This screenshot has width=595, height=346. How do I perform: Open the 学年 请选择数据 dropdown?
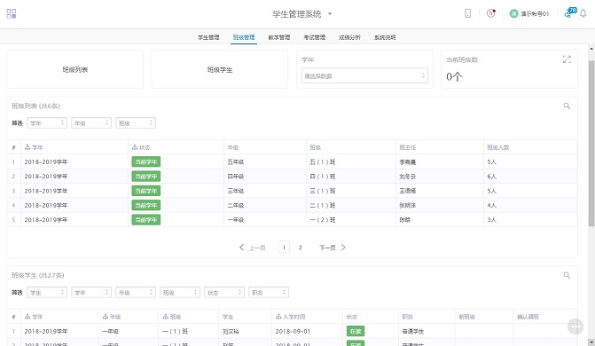(x=364, y=75)
